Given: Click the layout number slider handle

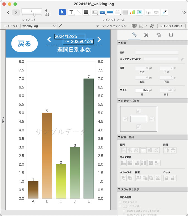Looking at the screenshot, I should pyautogui.click(x=34, y=15).
